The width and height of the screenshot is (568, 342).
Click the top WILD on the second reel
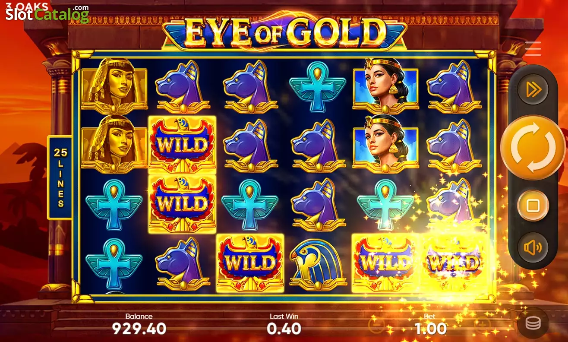(182, 145)
